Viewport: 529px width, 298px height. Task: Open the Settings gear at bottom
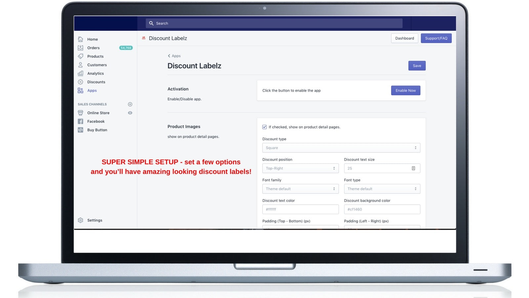[x=80, y=220]
